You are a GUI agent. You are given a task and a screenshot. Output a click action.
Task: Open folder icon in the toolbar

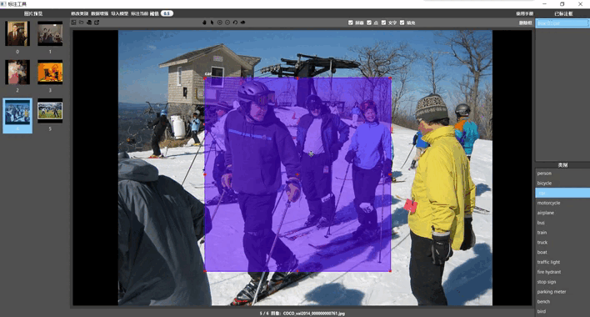[82, 23]
